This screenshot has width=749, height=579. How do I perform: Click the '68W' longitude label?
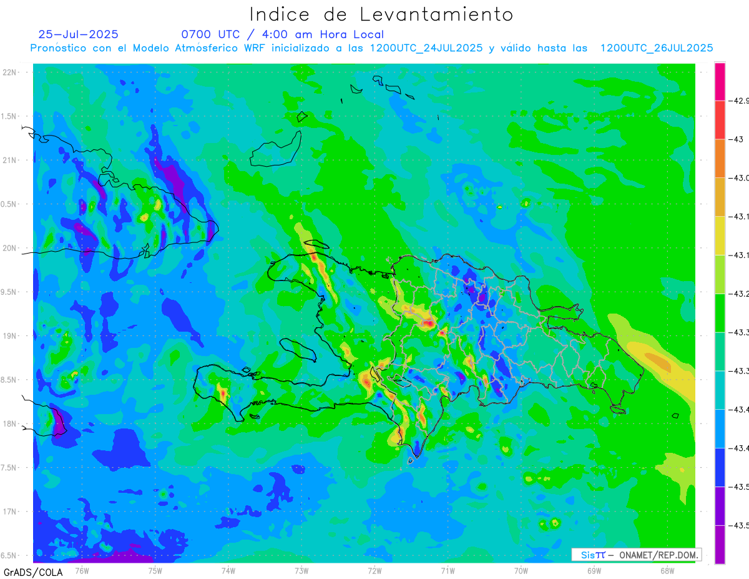[x=667, y=570]
